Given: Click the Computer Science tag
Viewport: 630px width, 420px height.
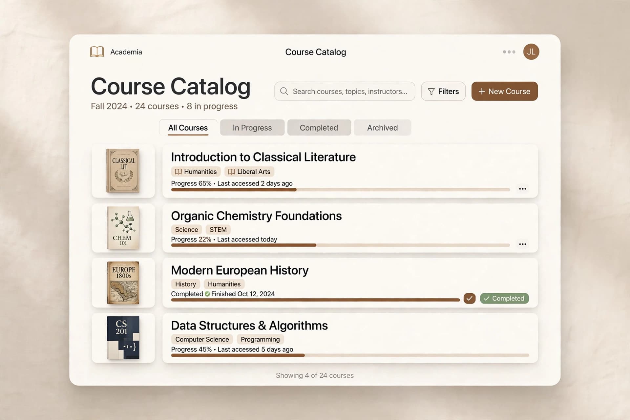Looking at the screenshot, I should coord(202,339).
